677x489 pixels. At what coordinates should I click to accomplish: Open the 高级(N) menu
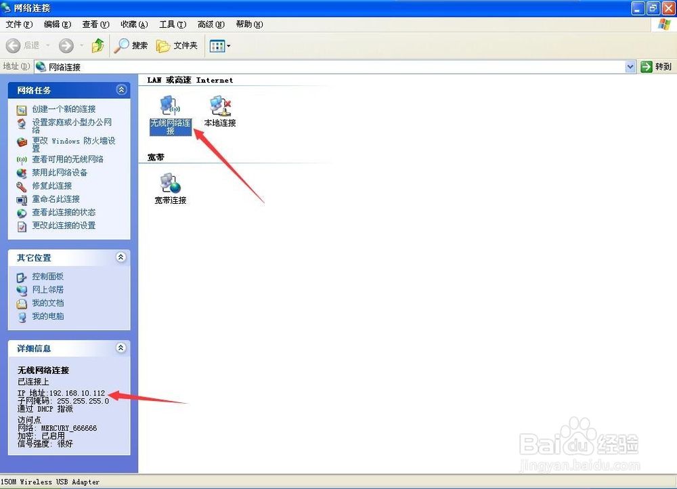pyautogui.click(x=211, y=24)
